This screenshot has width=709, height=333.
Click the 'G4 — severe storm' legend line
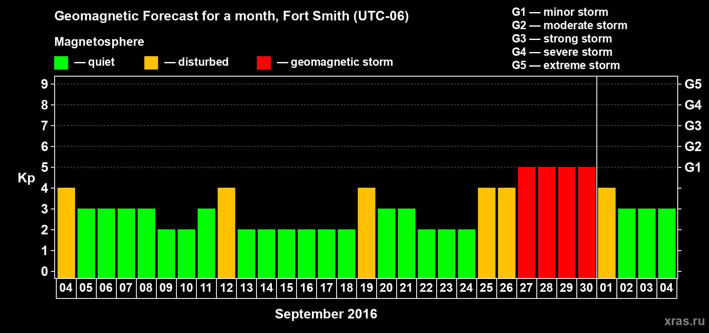(x=562, y=52)
